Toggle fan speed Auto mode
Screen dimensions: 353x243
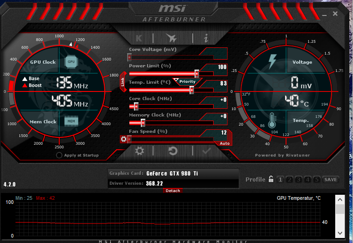[x=225, y=143]
